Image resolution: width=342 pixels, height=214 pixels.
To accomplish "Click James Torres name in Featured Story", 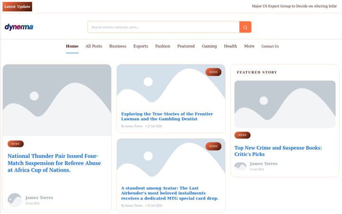I will coord(264,164).
